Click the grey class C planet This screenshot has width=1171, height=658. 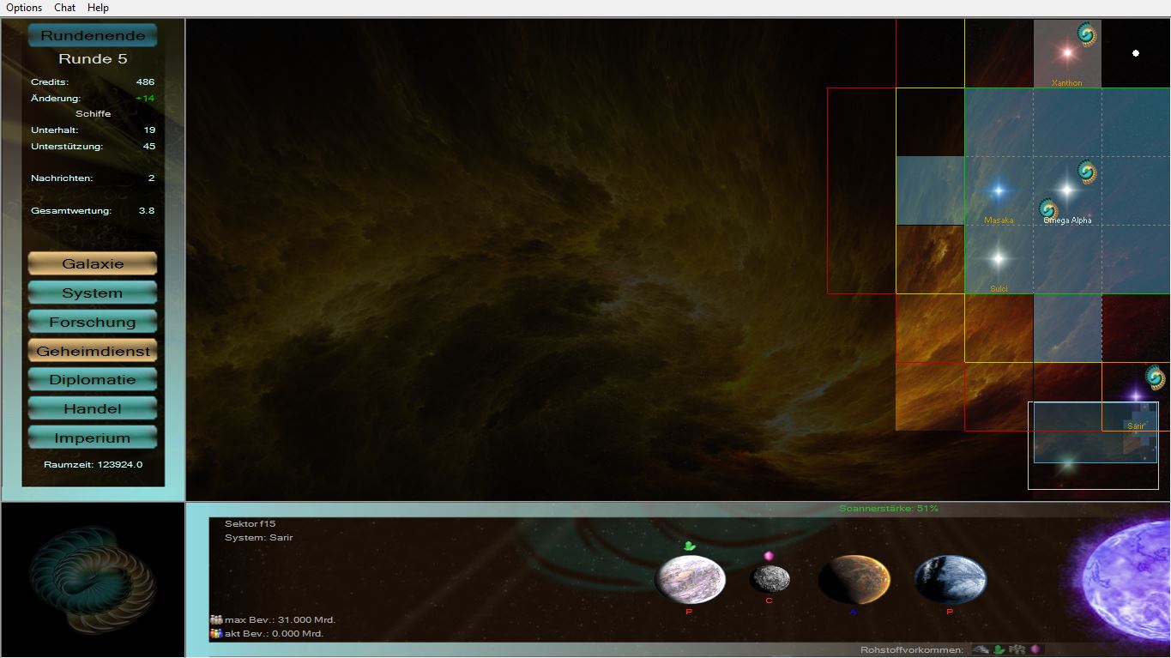click(770, 579)
